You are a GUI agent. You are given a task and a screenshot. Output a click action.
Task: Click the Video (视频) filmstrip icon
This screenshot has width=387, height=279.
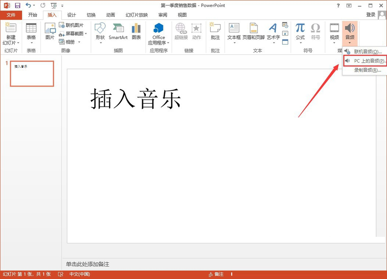click(334, 28)
